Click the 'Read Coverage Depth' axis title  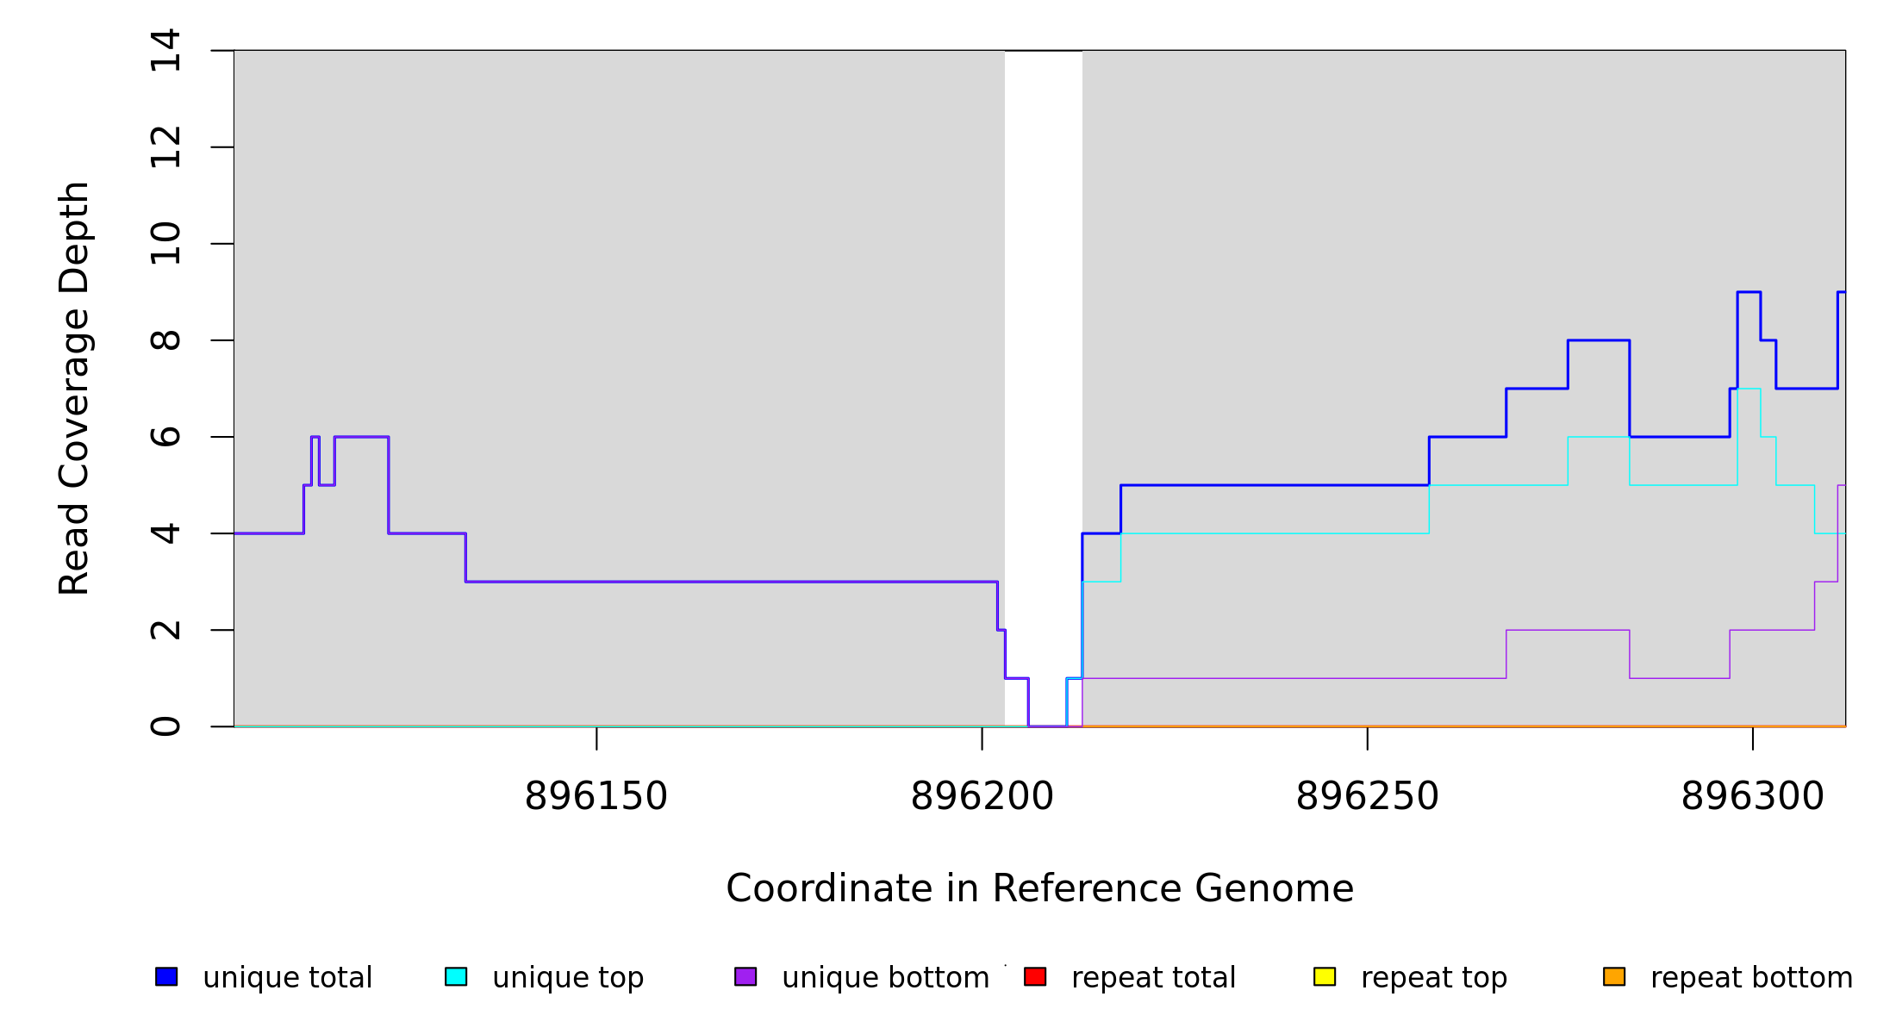74,388
